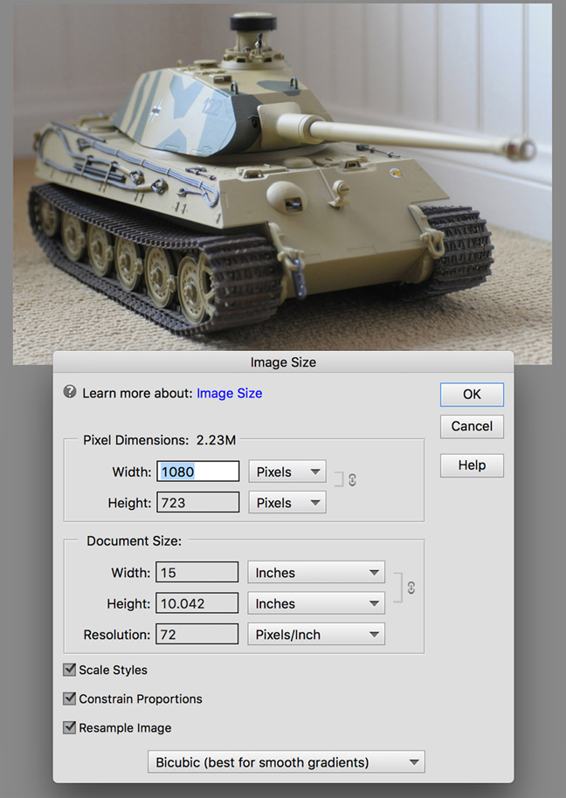Select the pixel Height field showing 723
Image resolution: width=566 pixels, height=798 pixels.
coord(197,503)
